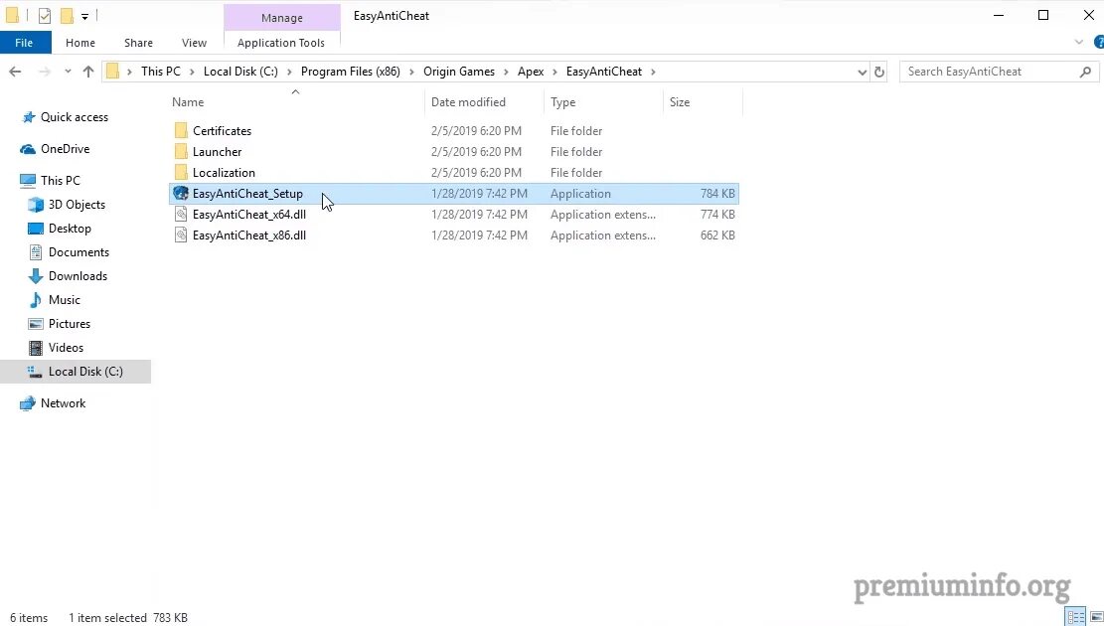Select Local Disk (C:) in sidebar

pyautogui.click(x=76, y=372)
